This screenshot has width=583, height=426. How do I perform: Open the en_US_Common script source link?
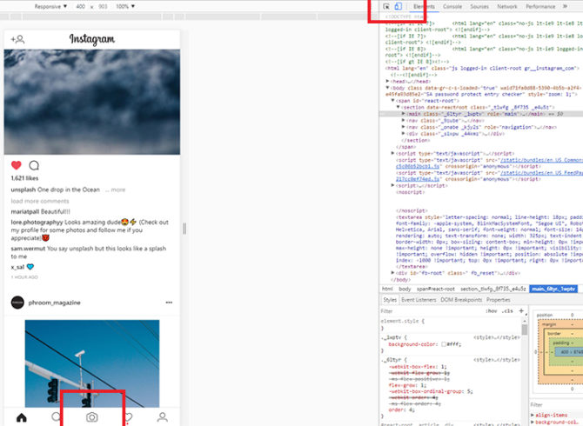[541, 160]
